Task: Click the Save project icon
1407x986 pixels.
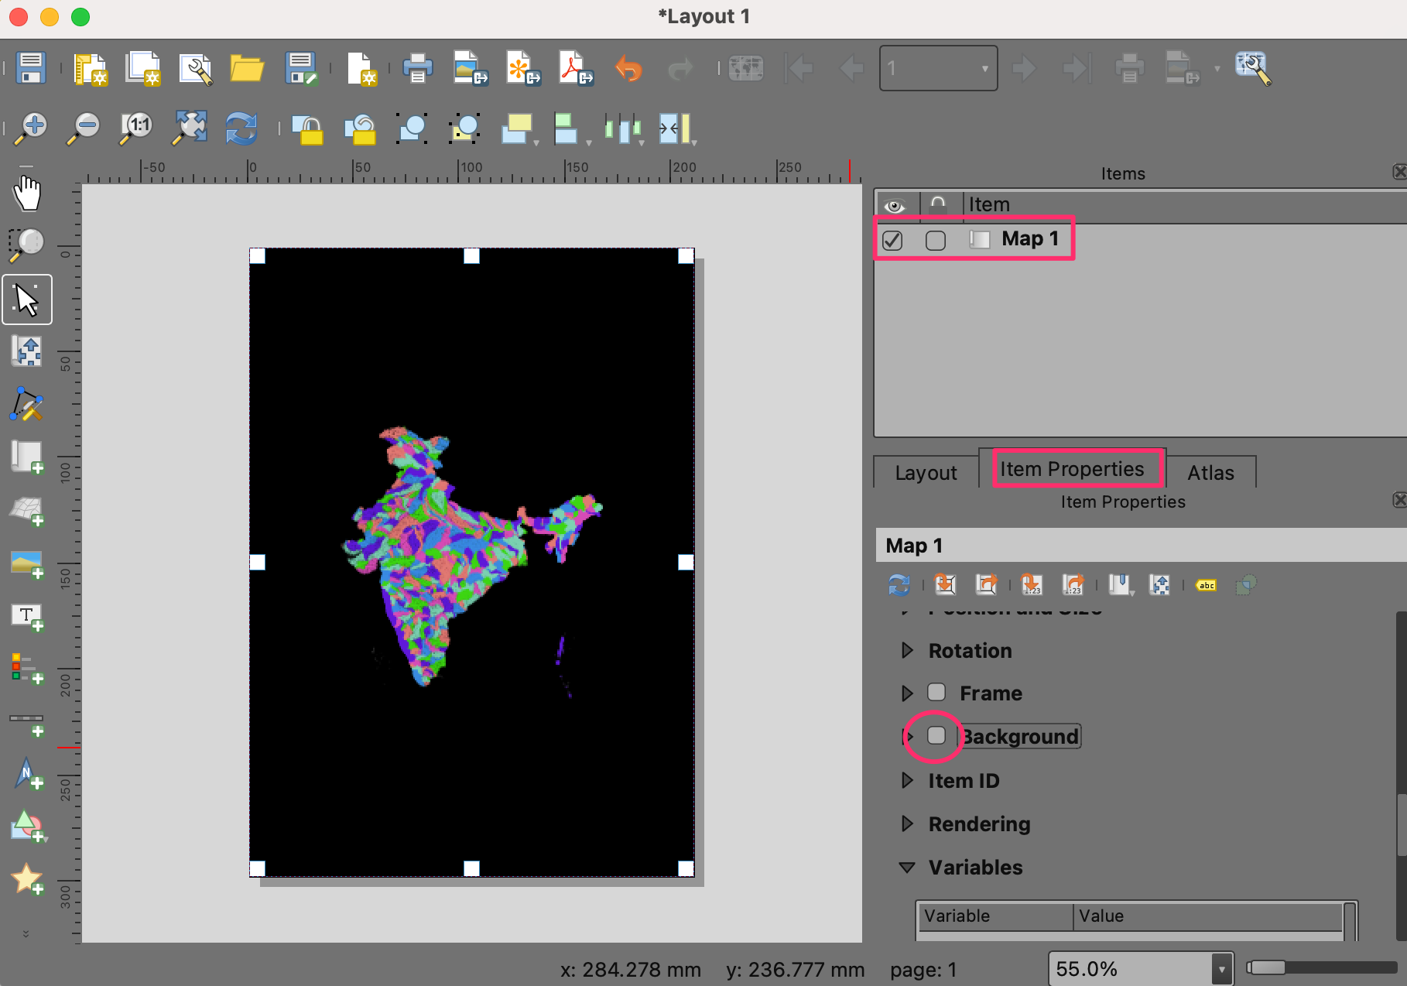Action: click(31, 68)
